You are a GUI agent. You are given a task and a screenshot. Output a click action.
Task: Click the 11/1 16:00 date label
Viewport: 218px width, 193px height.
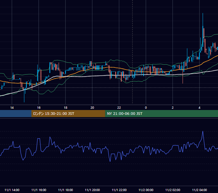(39, 190)
